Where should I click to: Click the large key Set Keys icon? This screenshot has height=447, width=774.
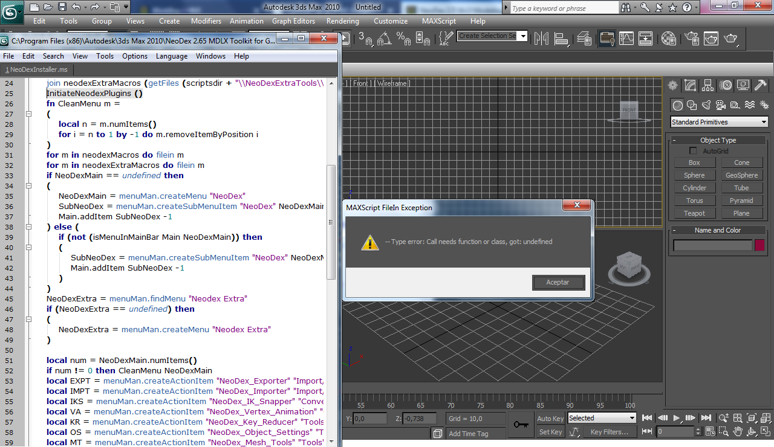521,425
